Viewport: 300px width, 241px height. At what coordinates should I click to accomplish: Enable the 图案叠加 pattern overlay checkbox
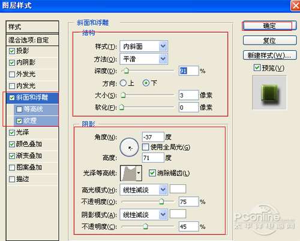[12, 167]
